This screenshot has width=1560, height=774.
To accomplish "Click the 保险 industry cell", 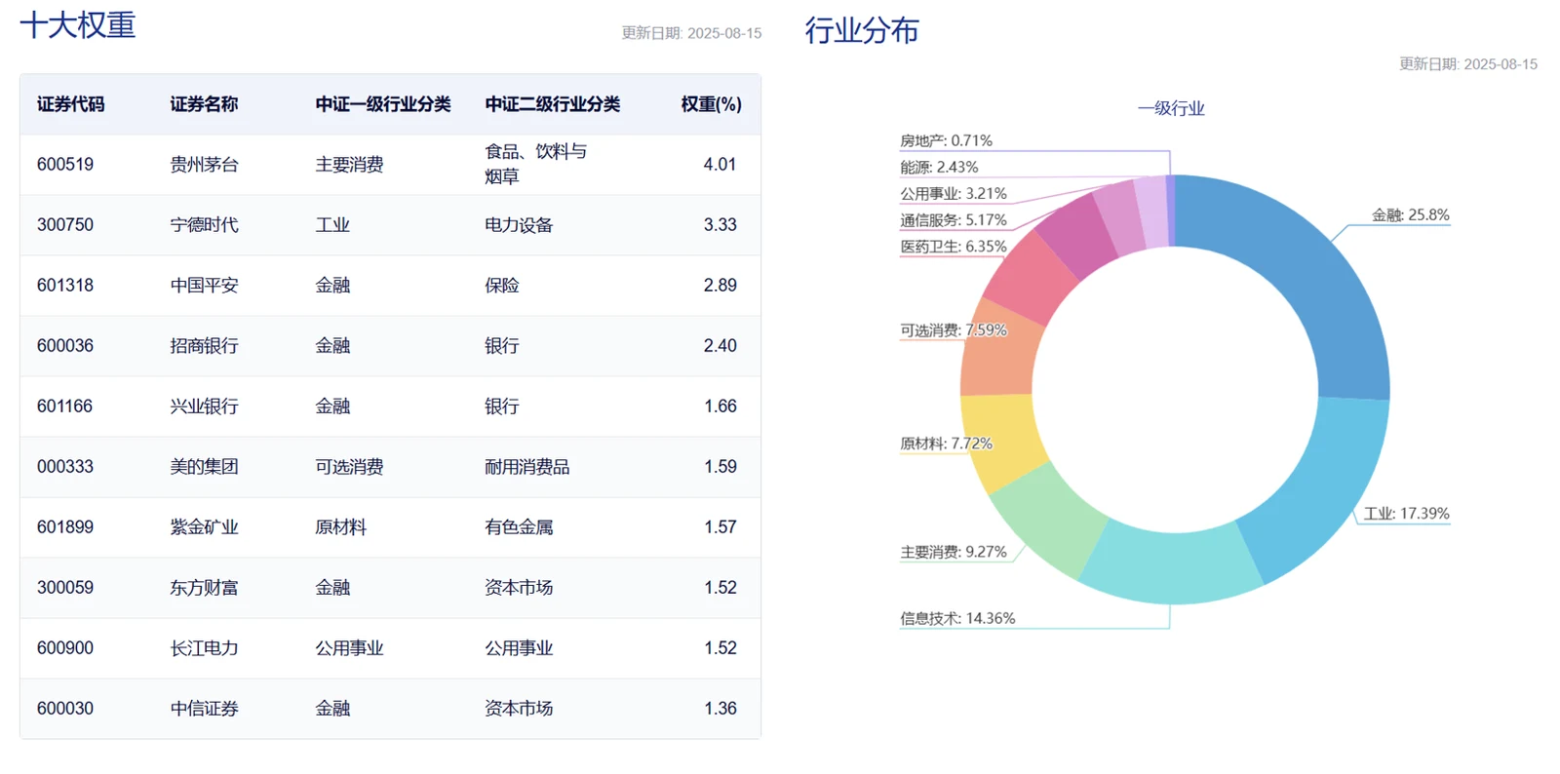I will coord(502,286).
